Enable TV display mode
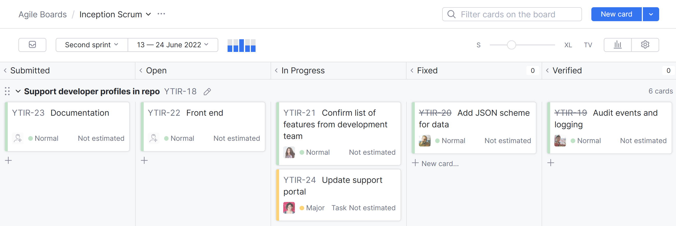The height and width of the screenshot is (226, 676). click(x=588, y=44)
